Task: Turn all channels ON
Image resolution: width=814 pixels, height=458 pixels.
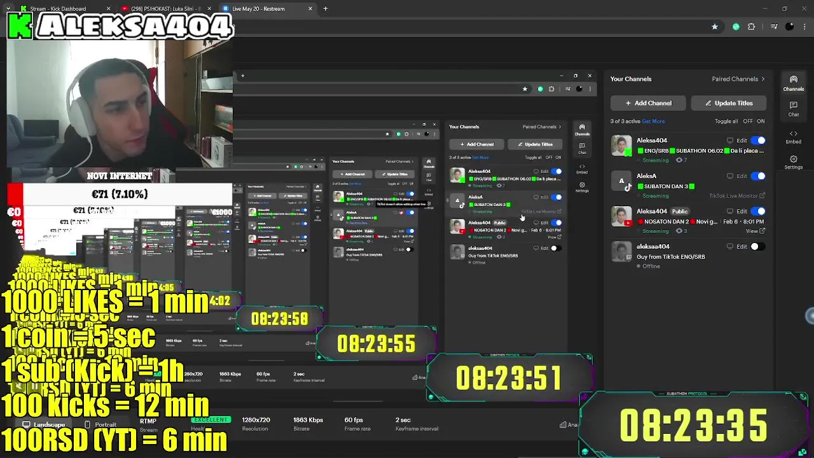Action: pyautogui.click(x=761, y=121)
